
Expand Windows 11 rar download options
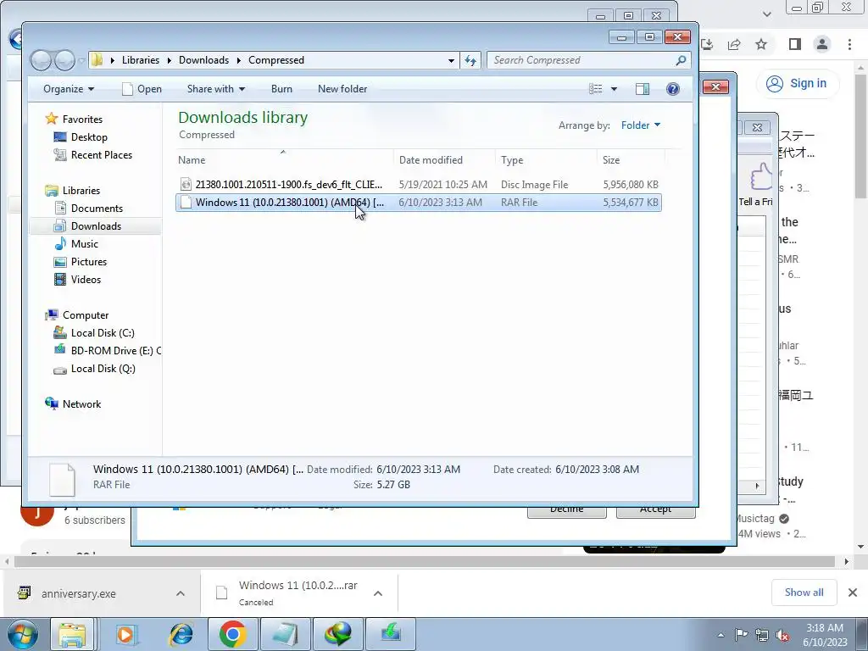(x=378, y=593)
